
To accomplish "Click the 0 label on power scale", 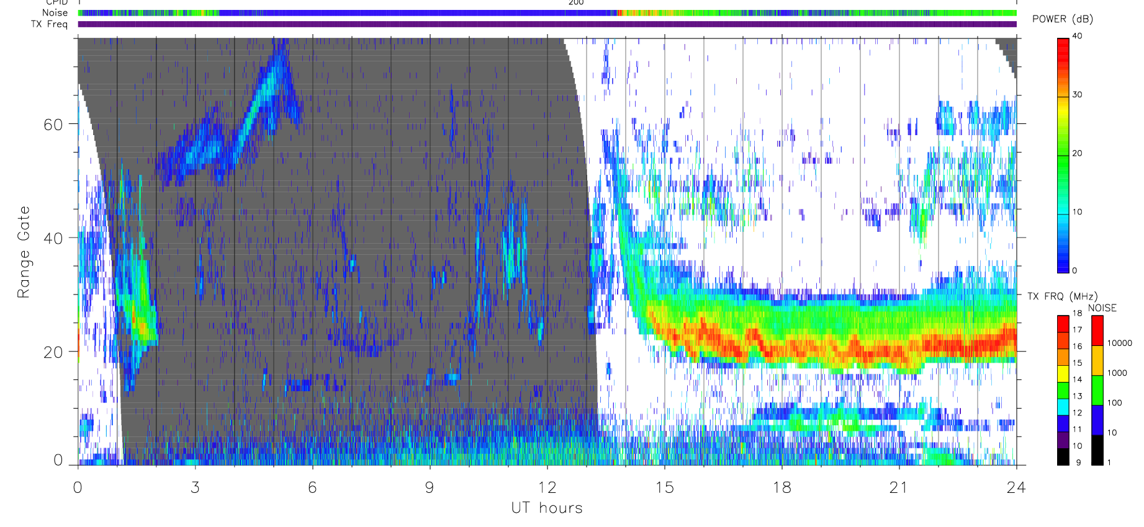I will point(1074,270).
